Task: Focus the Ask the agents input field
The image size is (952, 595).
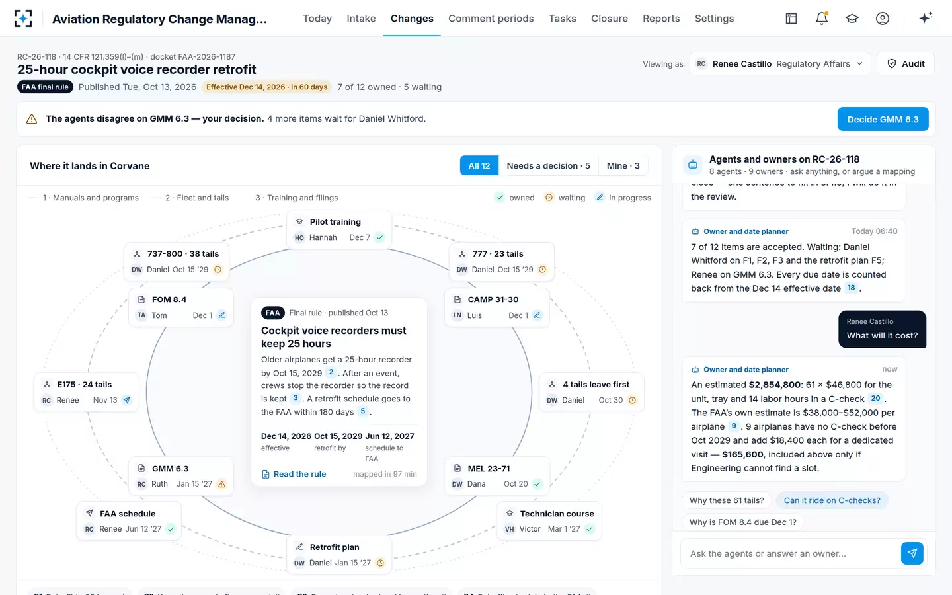Action: click(791, 553)
